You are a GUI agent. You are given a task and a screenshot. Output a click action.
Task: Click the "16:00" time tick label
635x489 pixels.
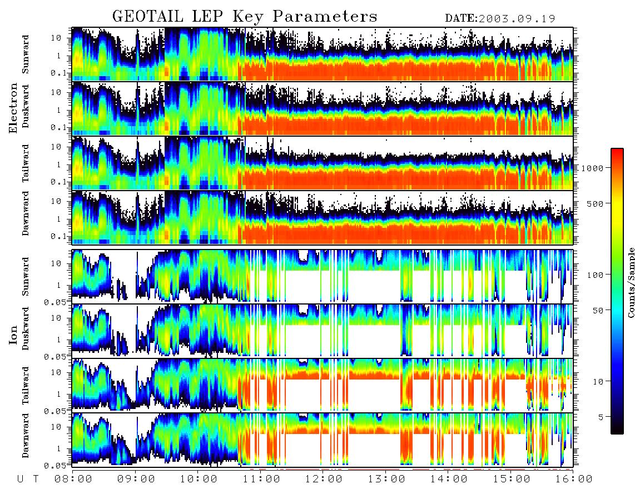[x=574, y=479]
